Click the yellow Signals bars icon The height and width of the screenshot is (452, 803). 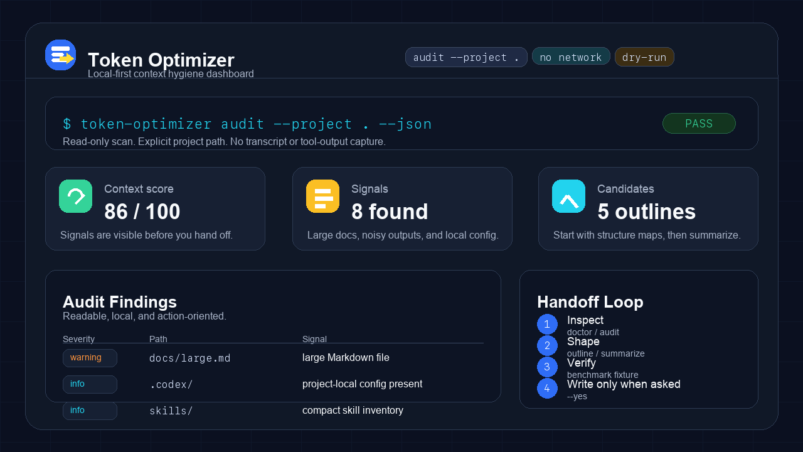pyautogui.click(x=322, y=196)
